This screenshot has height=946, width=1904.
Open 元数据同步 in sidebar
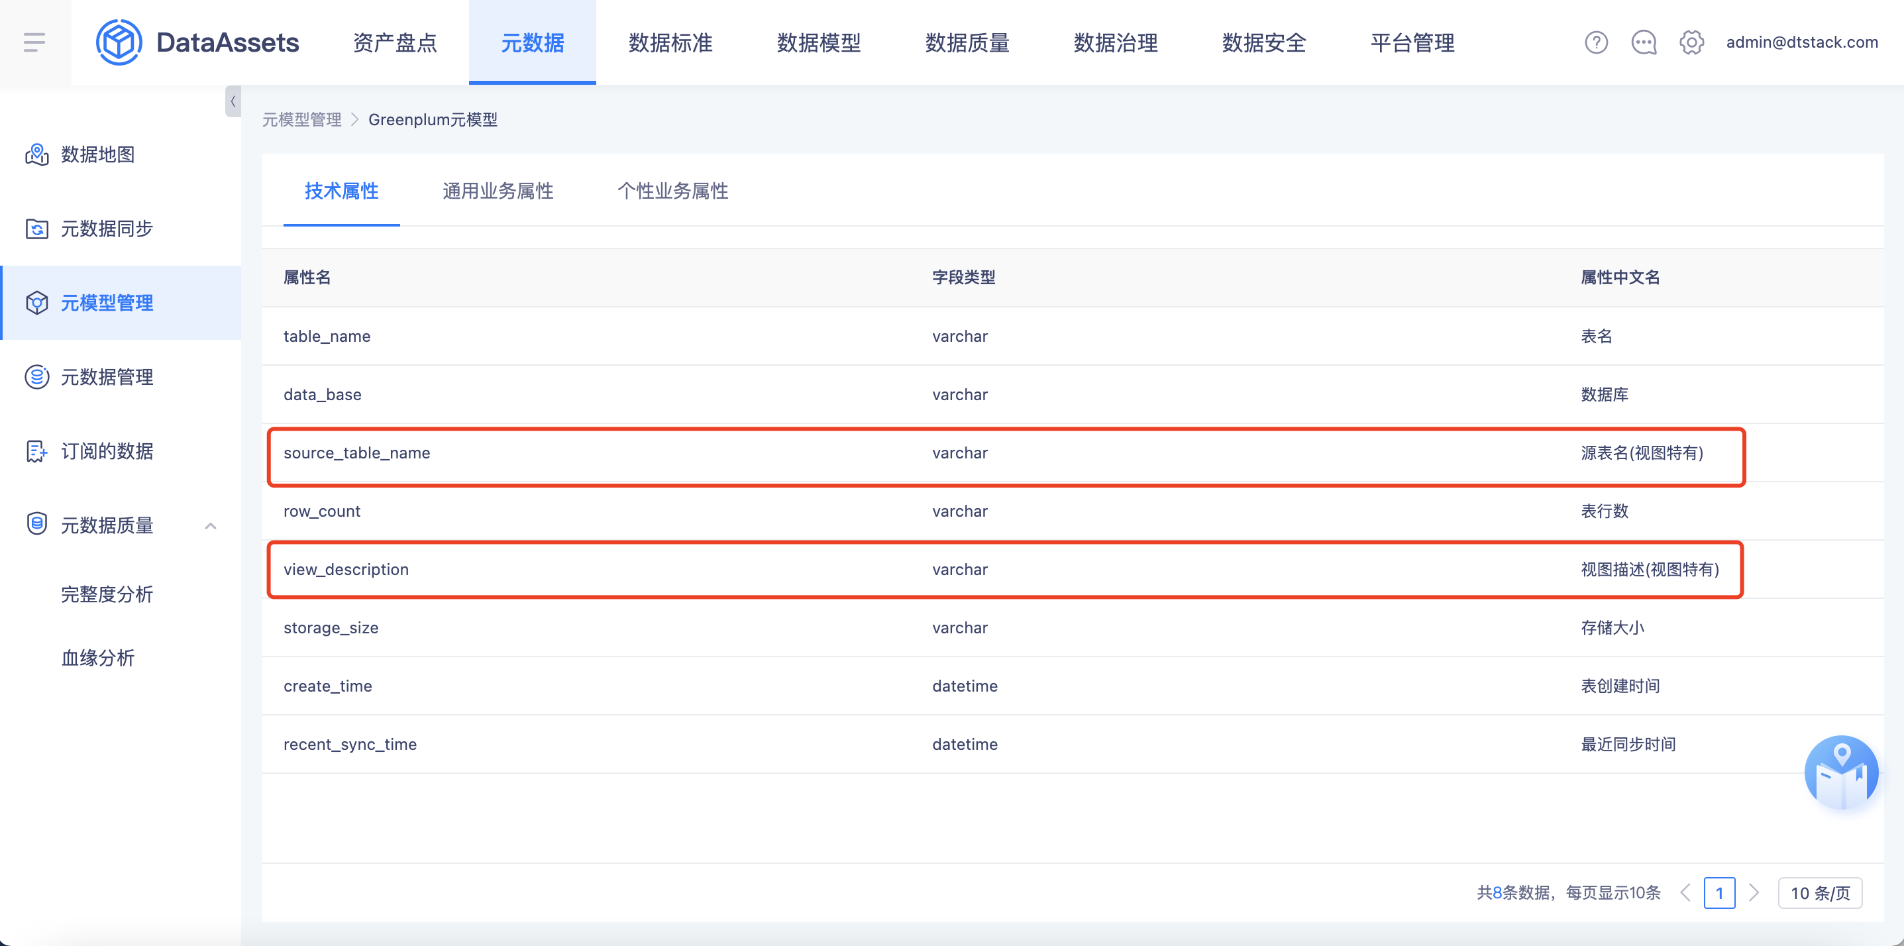107,229
